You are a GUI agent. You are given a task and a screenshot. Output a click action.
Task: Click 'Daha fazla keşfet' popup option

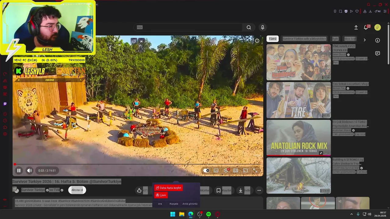(x=168, y=188)
